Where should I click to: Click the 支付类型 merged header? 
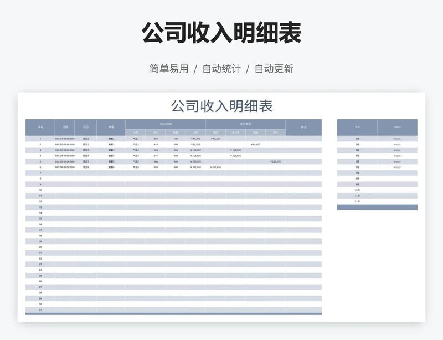(245, 124)
